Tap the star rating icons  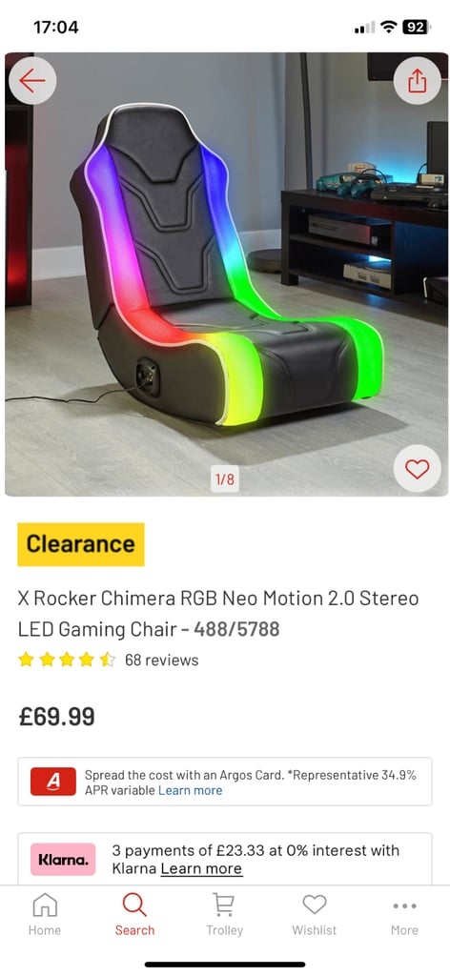point(67,660)
